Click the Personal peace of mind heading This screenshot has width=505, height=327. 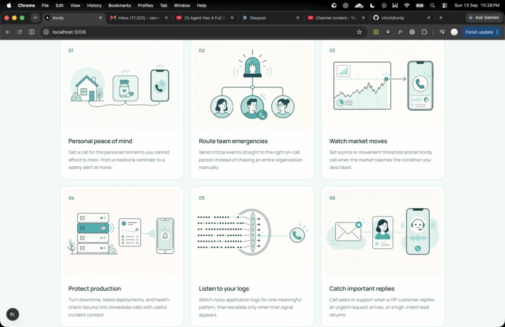pyautogui.click(x=100, y=141)
